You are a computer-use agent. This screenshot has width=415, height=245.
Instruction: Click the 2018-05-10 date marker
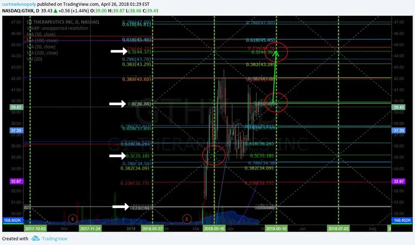[277, 229]
